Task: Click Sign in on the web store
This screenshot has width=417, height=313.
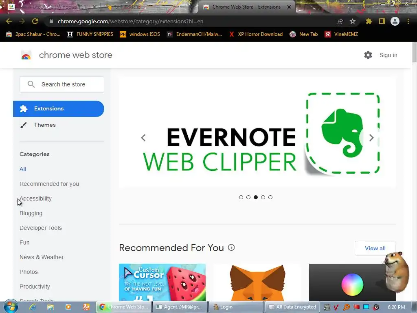Action: pyautogui.click(x=388, y=55)
